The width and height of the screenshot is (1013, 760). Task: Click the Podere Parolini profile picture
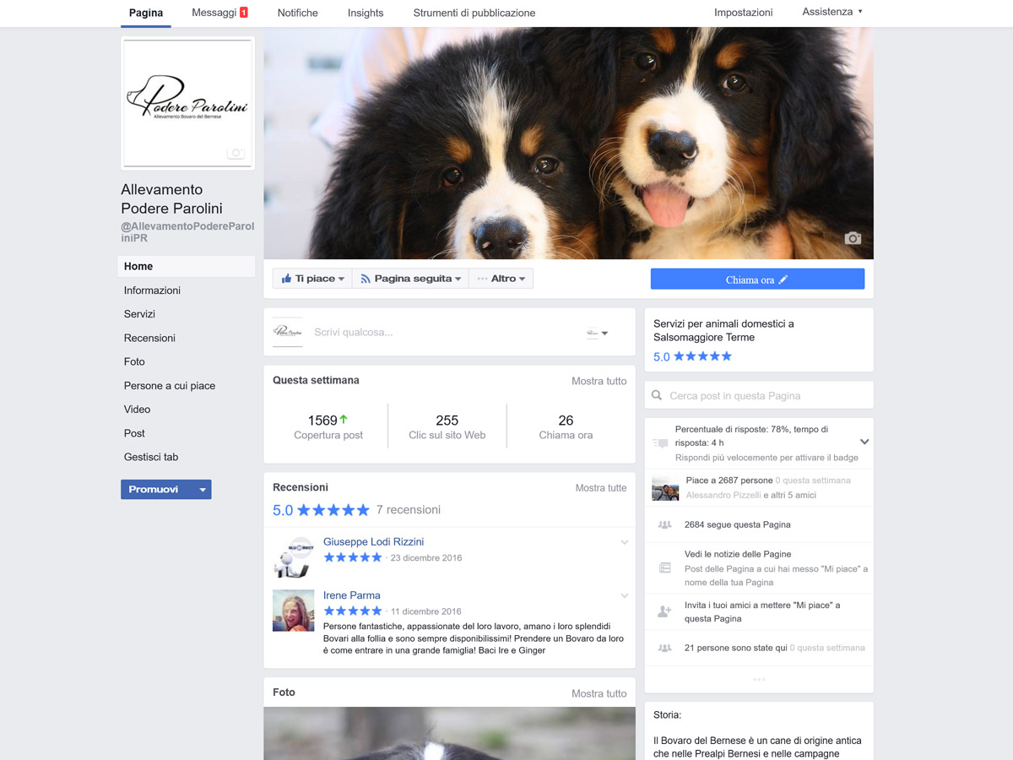tap(187, 103)
